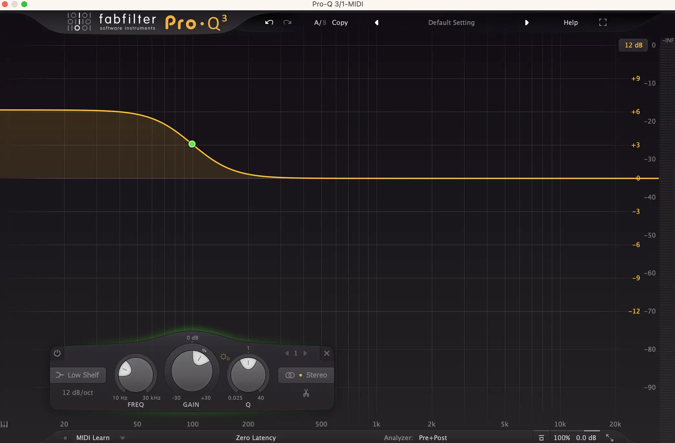
Task: Open the 12 dB/oct slope menu
Action: click(x=78, y=392)
